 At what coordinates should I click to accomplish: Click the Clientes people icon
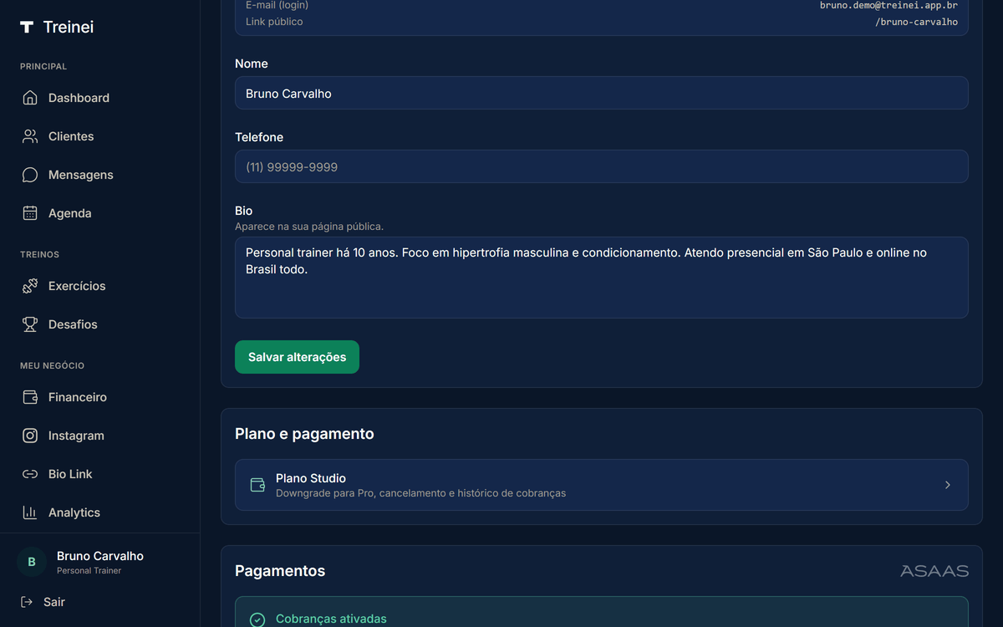(x=30, y=136)
